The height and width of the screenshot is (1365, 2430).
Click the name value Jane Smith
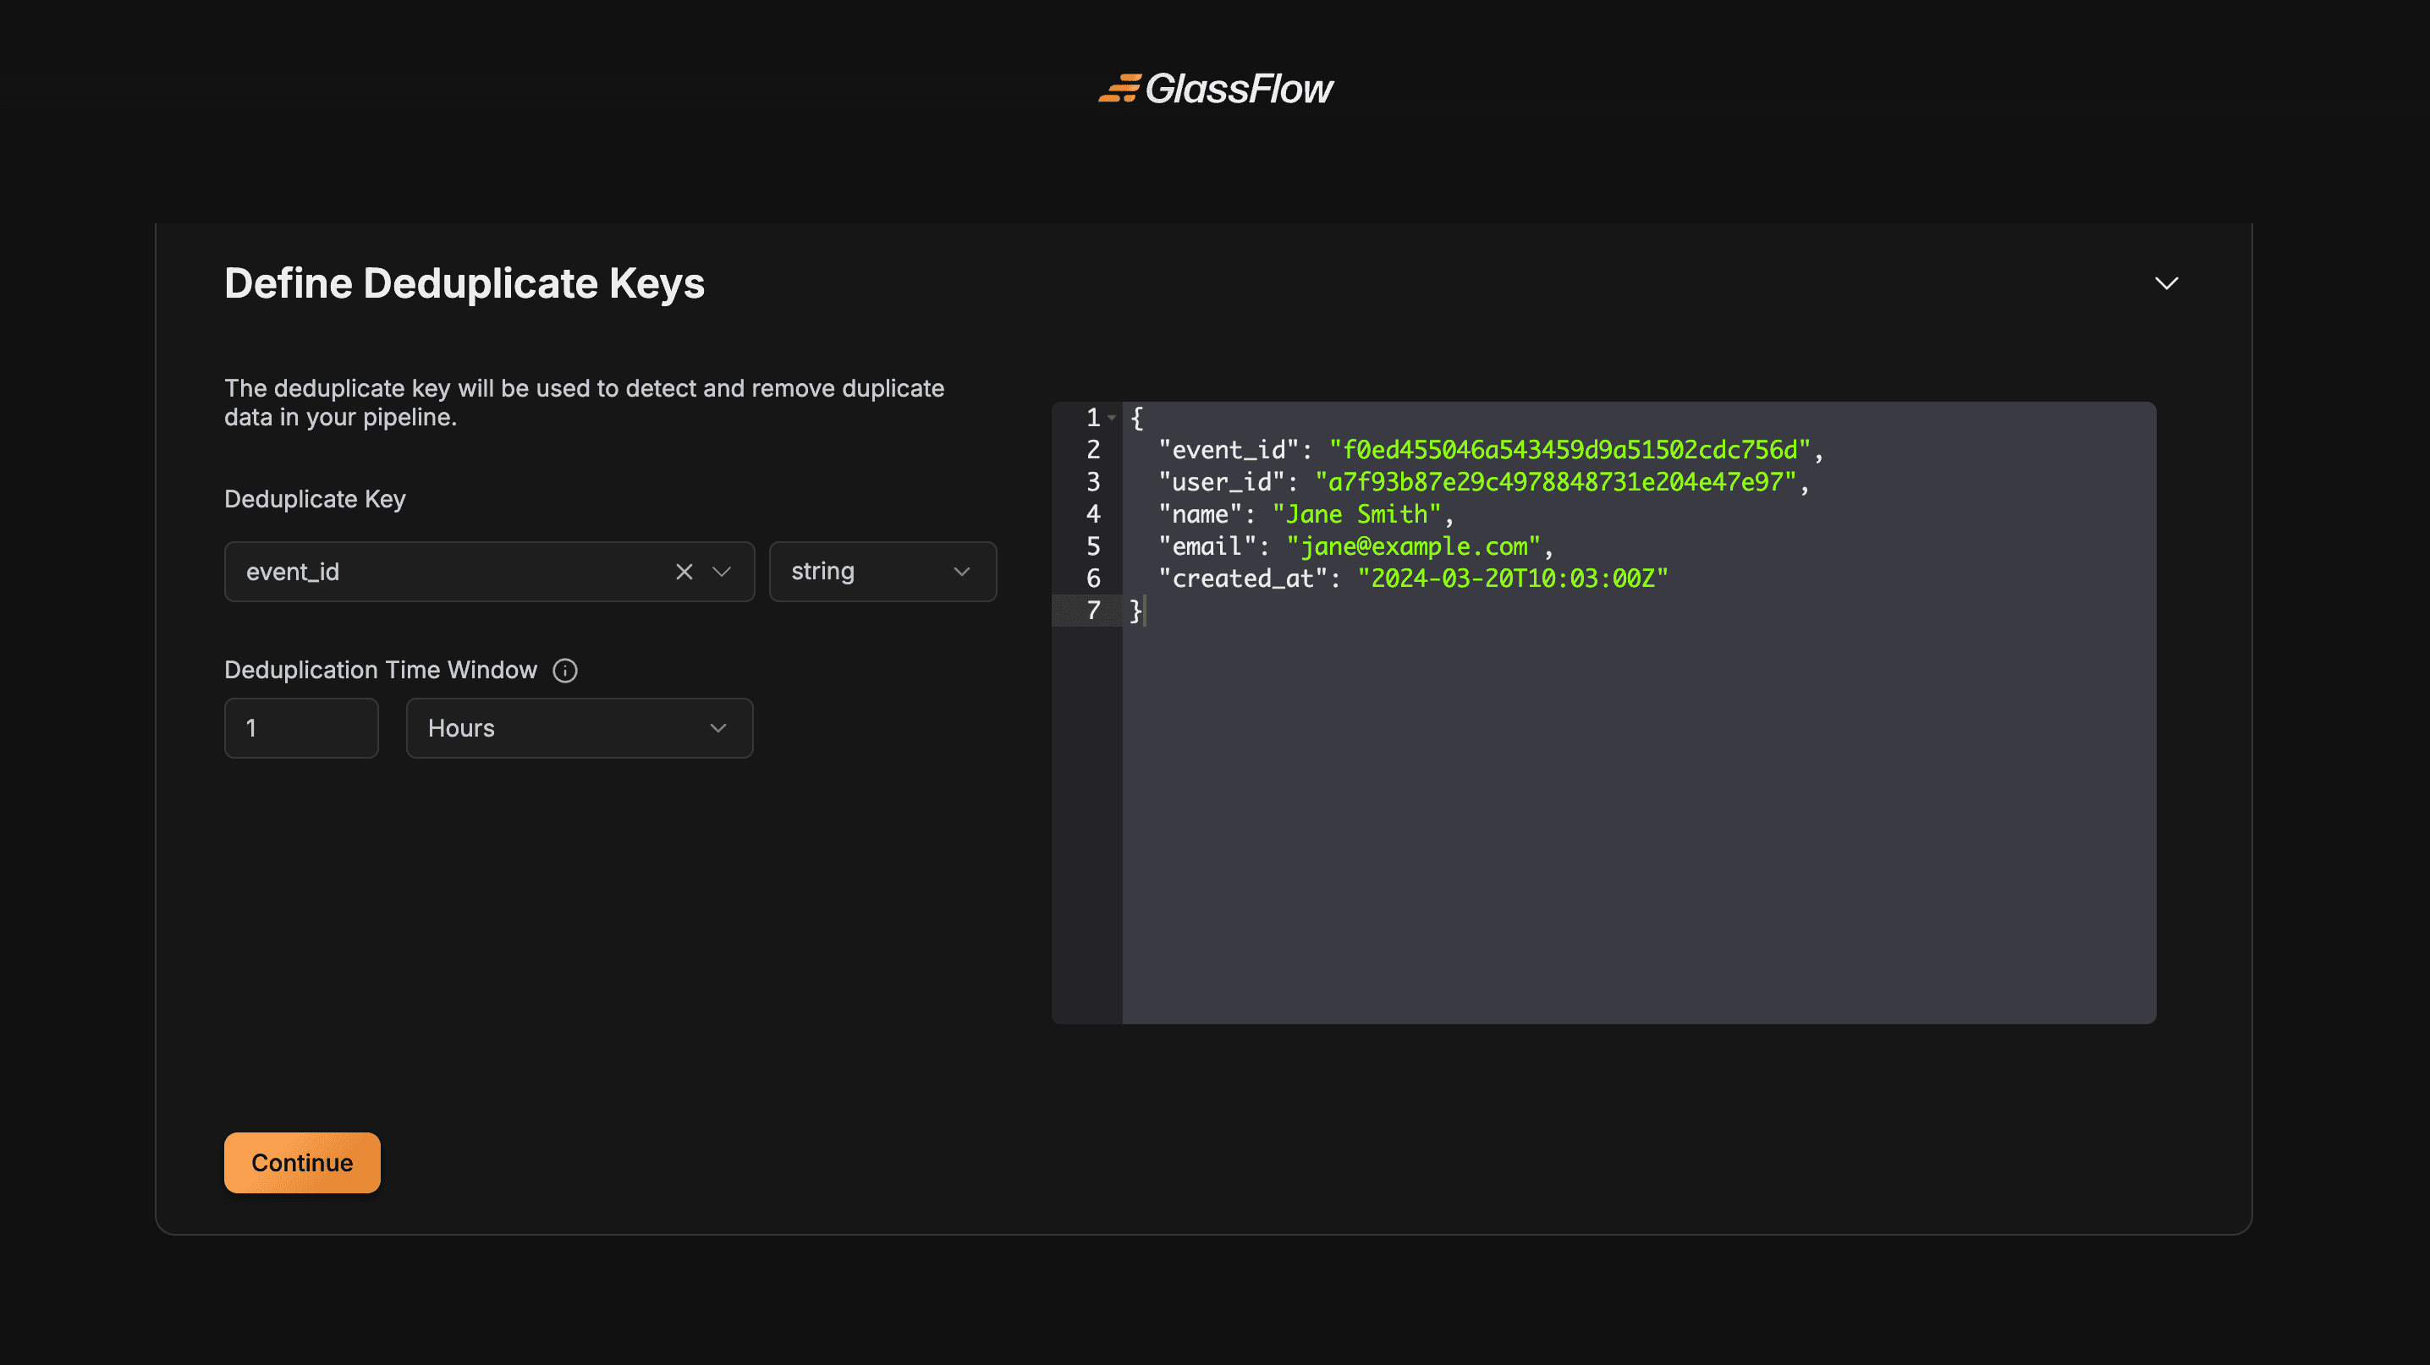(x=1356, y=513)
